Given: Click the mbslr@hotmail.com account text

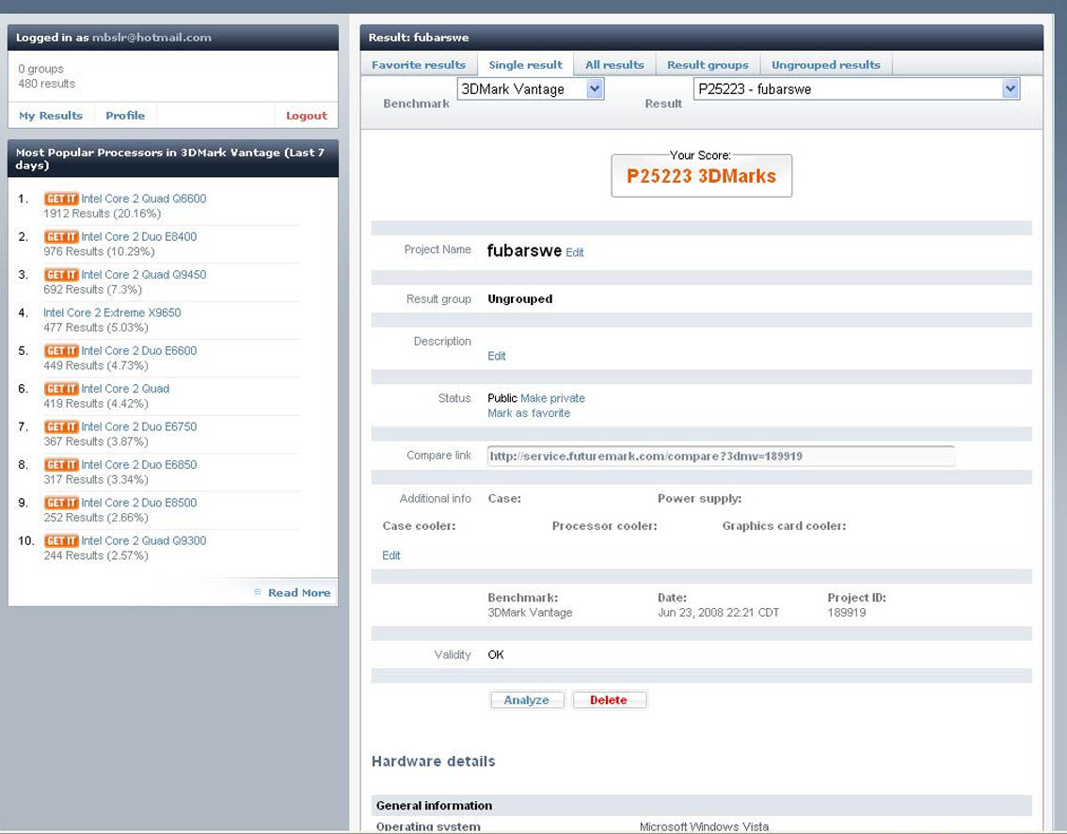Looking at the screenshot, I should [x=151, y=38].
